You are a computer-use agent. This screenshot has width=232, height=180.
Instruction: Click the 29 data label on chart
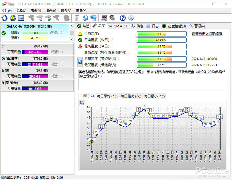(x=97, y=132)
